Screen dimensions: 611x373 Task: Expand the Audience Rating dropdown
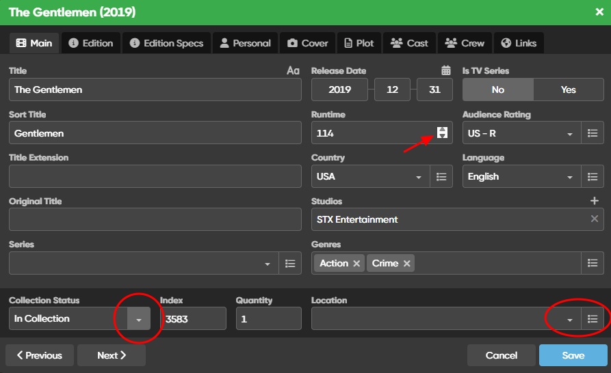tap(570, 134)
